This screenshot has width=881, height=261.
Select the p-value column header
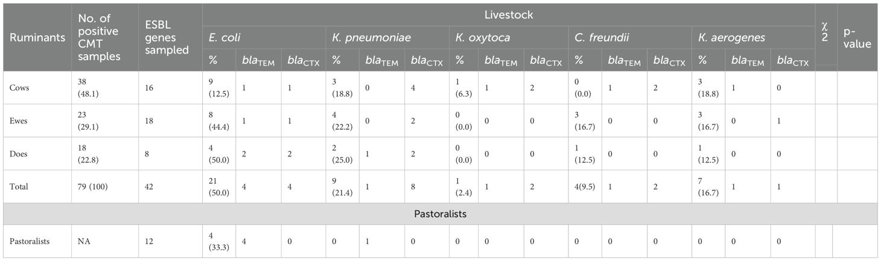click(x=857, y=37)
